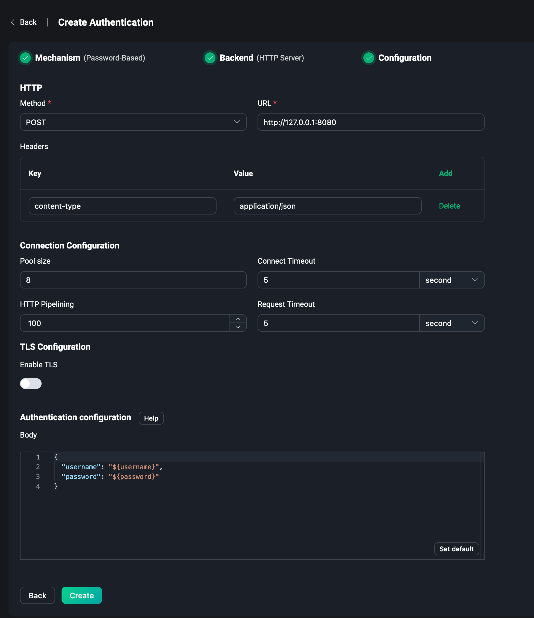Decrement HTTP Pipelining with down arrow
This screenshot has height=618, width=534.
point(238,327)
